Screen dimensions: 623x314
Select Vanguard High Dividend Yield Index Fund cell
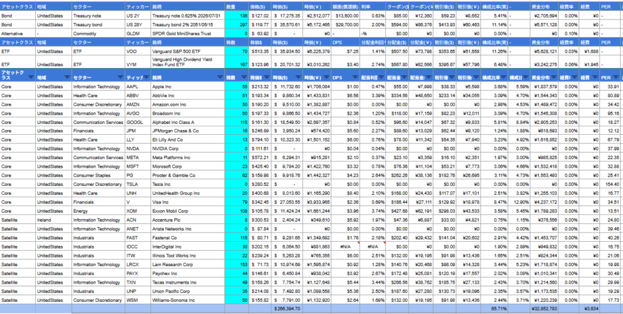(187, 62)
